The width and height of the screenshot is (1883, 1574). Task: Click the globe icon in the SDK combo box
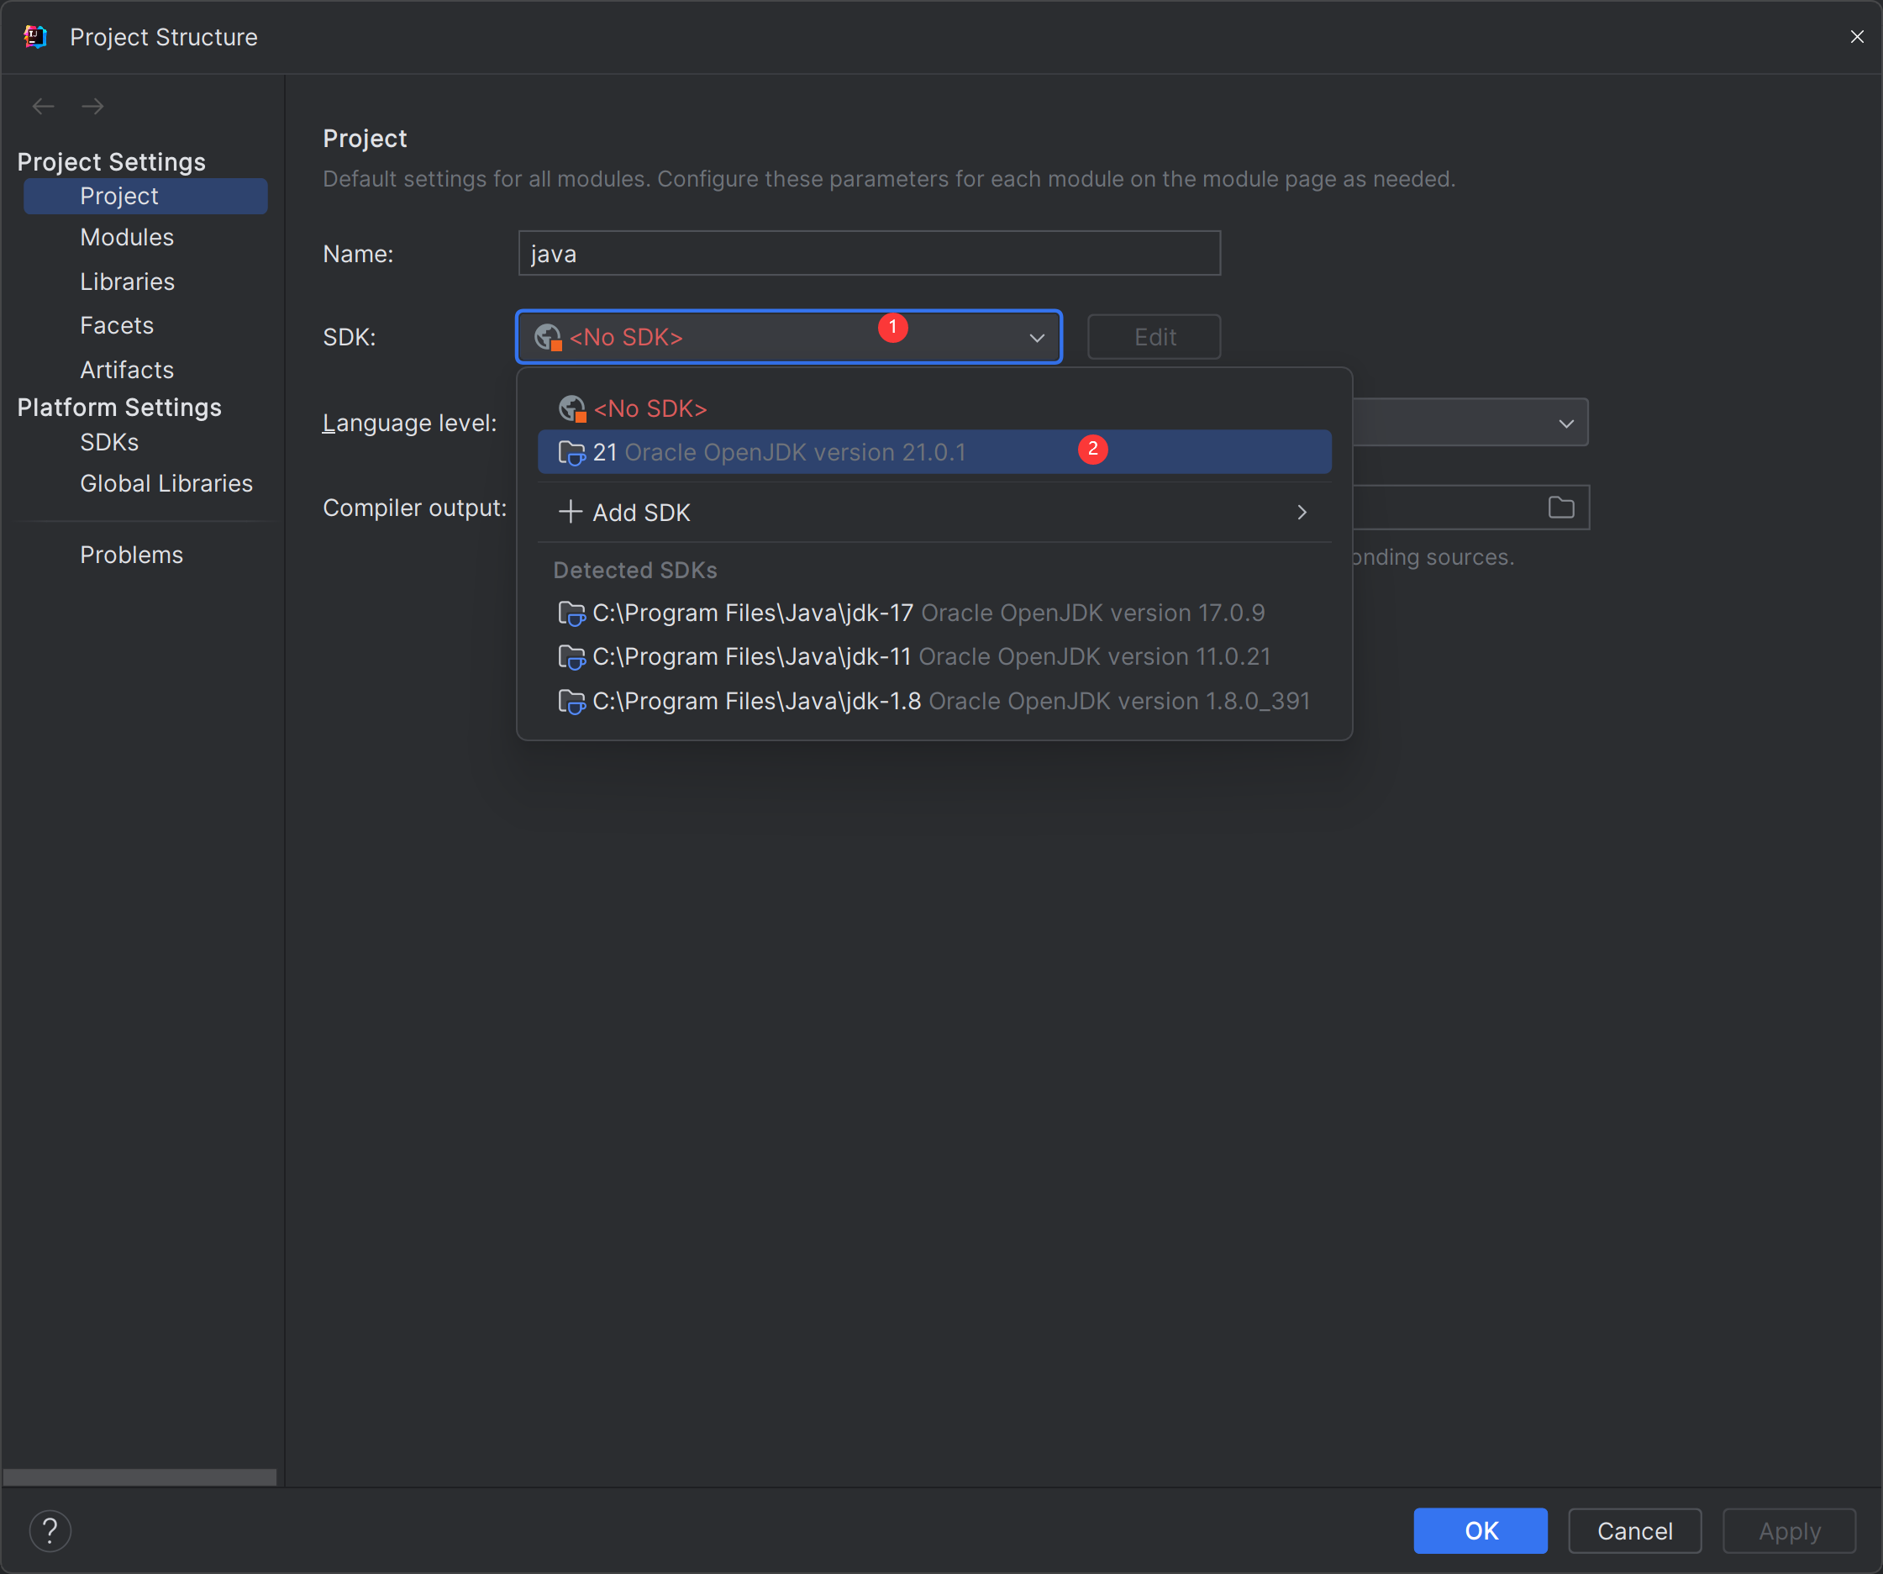click(x=548, y=337)
